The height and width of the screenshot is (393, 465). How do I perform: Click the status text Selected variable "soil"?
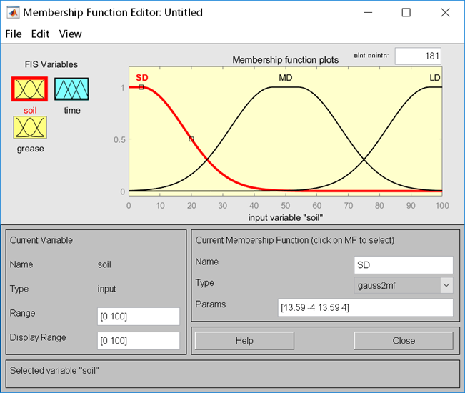click(54, 370)
